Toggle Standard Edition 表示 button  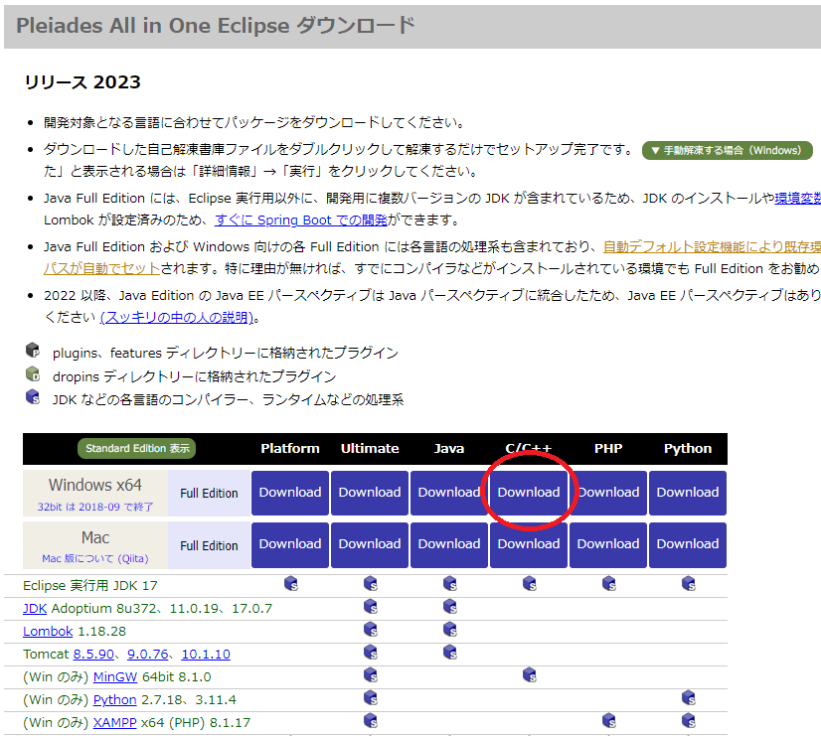click(136, 448)
